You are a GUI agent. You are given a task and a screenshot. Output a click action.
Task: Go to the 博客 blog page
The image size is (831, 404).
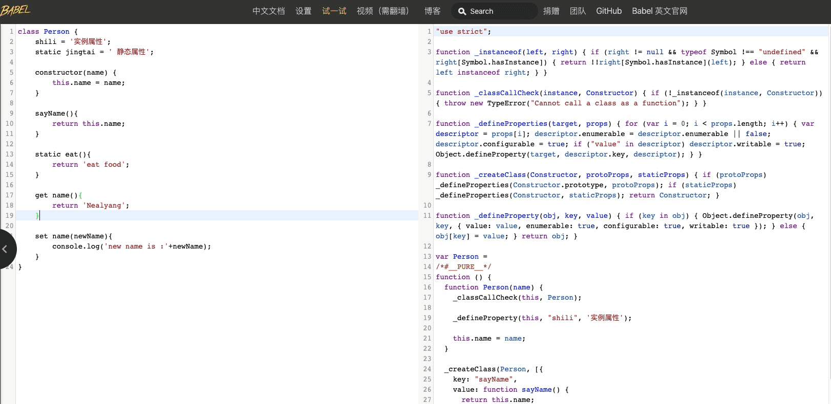coord(432,11)
